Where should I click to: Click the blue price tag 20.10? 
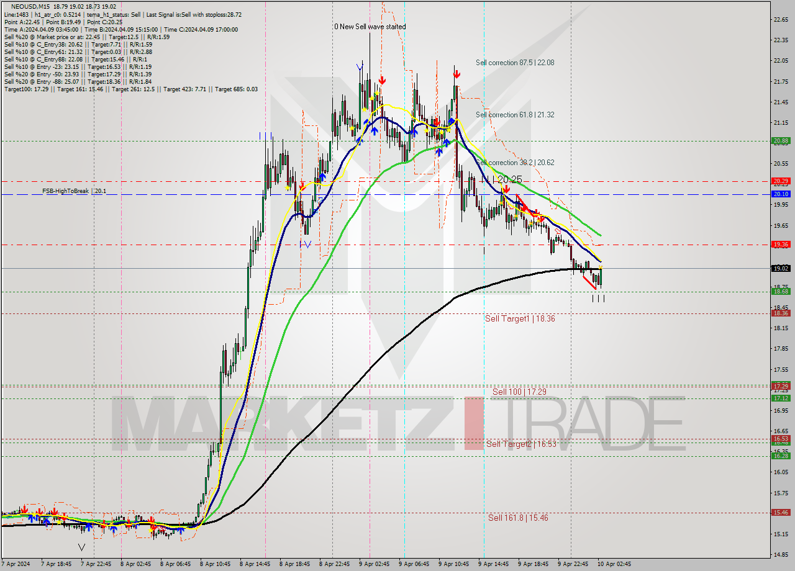click(x=781, y=194)
